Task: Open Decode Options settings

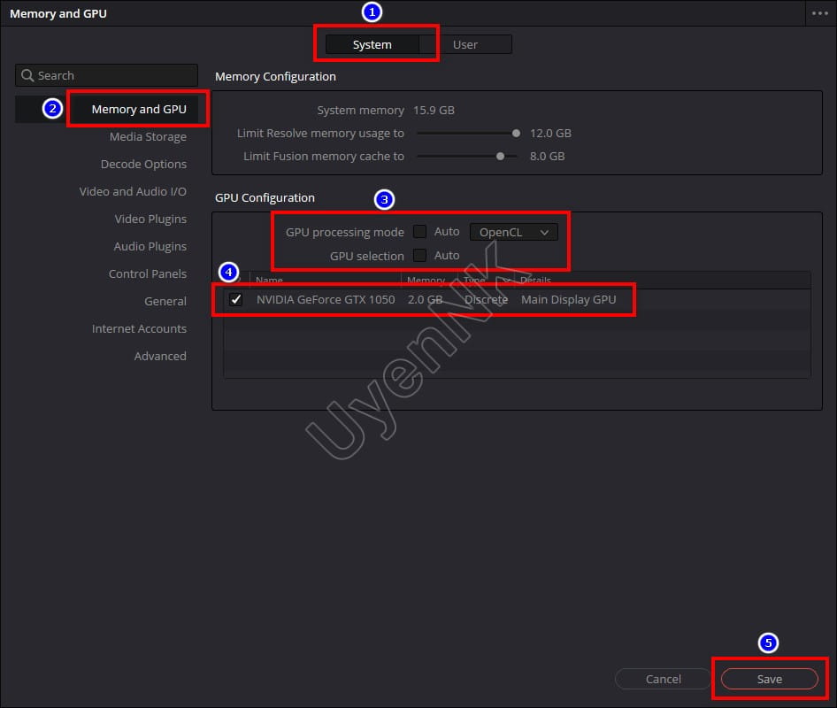Action: pyautogui.click(x=143, y=164)
